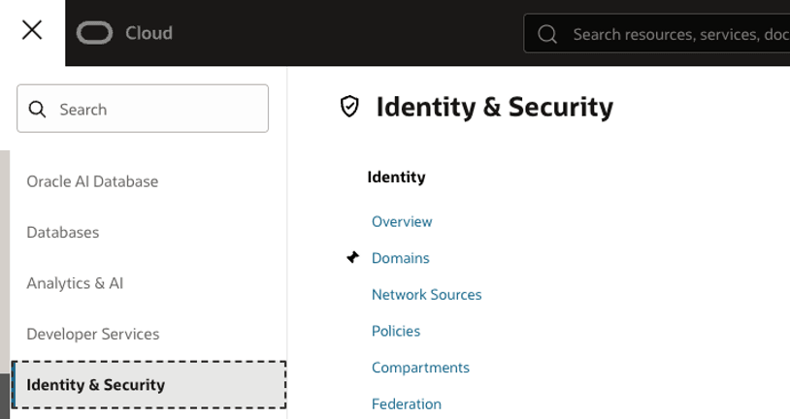The width and height of the screenshot is (790, 419).
Task: Click the Cloud text in header
Action: click(148, 33)
